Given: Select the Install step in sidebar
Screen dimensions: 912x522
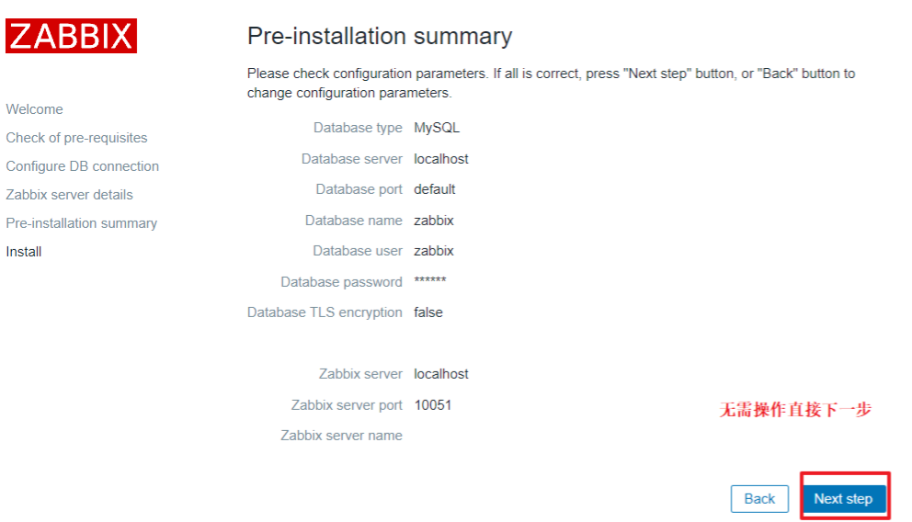Looking at the screenshot, I should click(24, 252).
